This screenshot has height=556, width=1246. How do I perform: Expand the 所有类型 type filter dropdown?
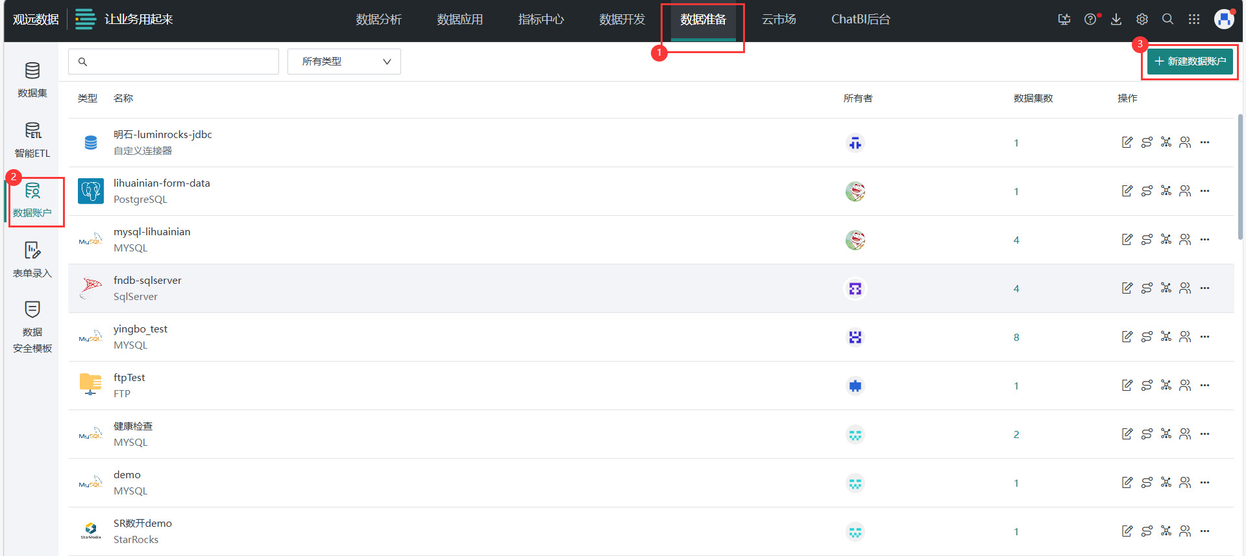pyautogui.click(x=344, y=62)
